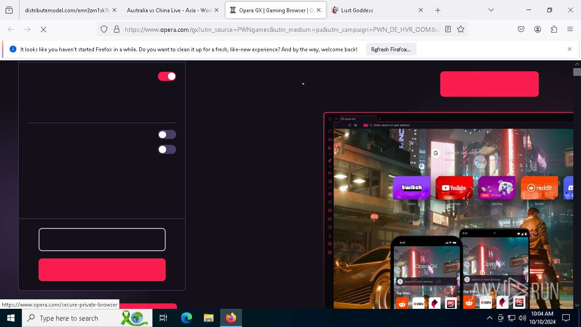Toggle reader view icon in address bar
The height and width of the screenshot is (327, 581).
(x=448, y=29)
